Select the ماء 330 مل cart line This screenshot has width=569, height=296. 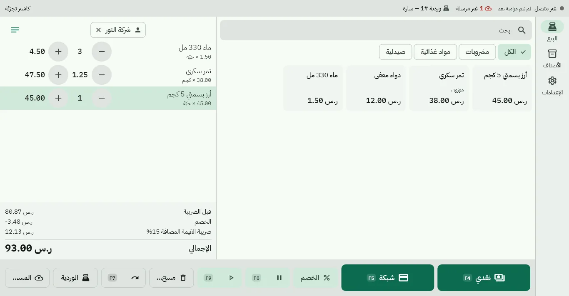pyautogui.click(x=108, y=52)
